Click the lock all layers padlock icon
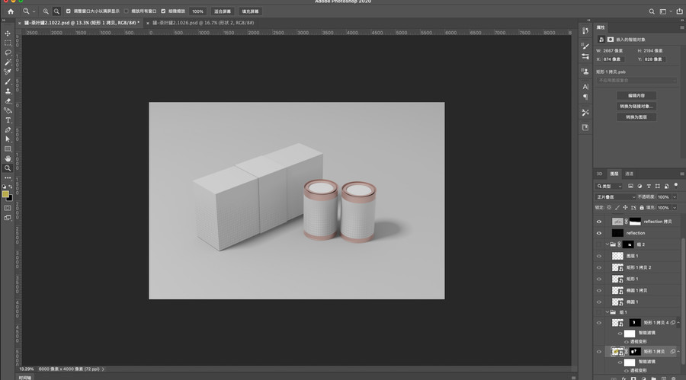 click(x=642, y=208)
